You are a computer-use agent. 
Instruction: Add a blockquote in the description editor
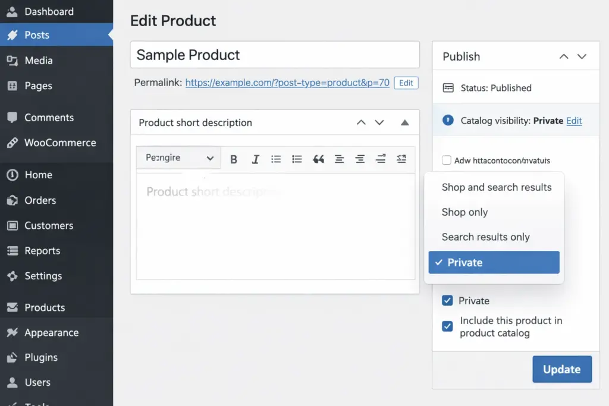pos(318,158)
